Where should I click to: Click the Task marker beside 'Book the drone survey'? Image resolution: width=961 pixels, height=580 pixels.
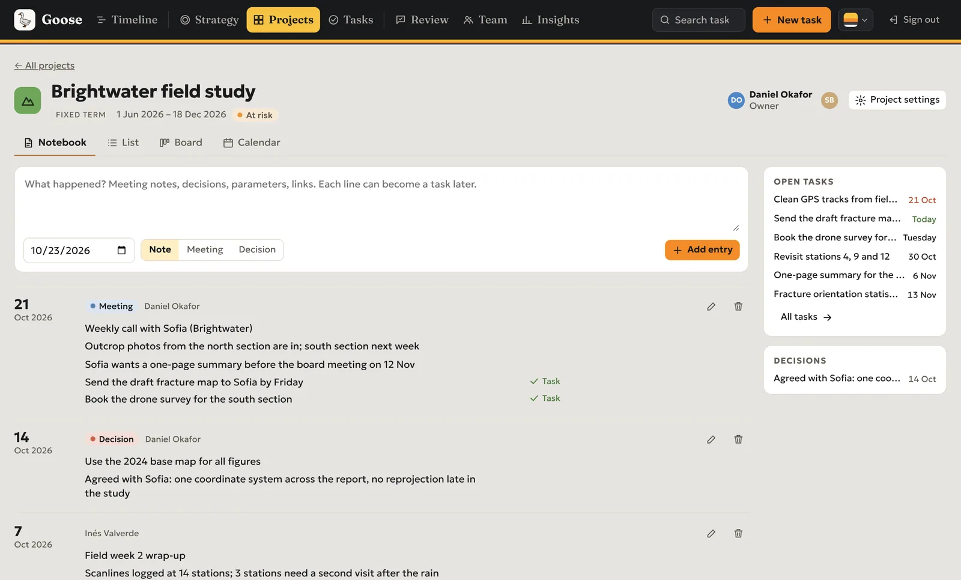click(545, 398)
